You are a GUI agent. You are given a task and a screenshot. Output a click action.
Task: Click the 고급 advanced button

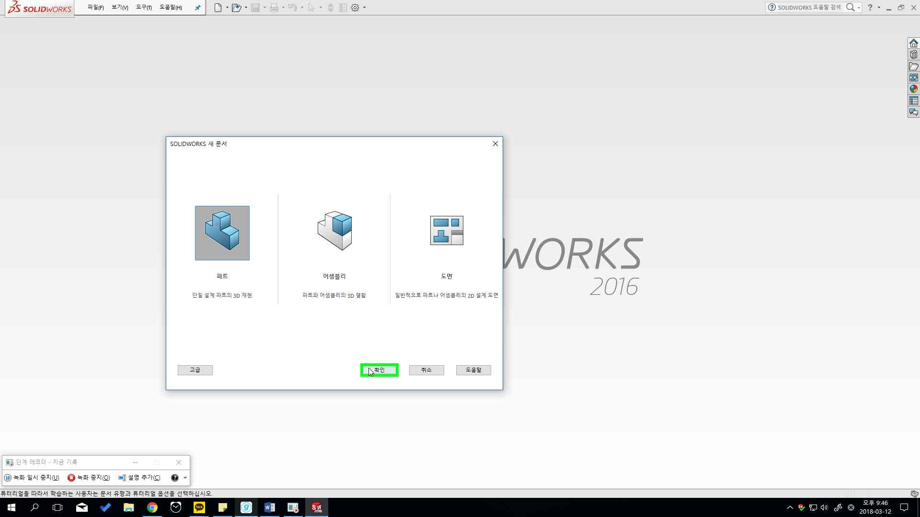[195, 370]
